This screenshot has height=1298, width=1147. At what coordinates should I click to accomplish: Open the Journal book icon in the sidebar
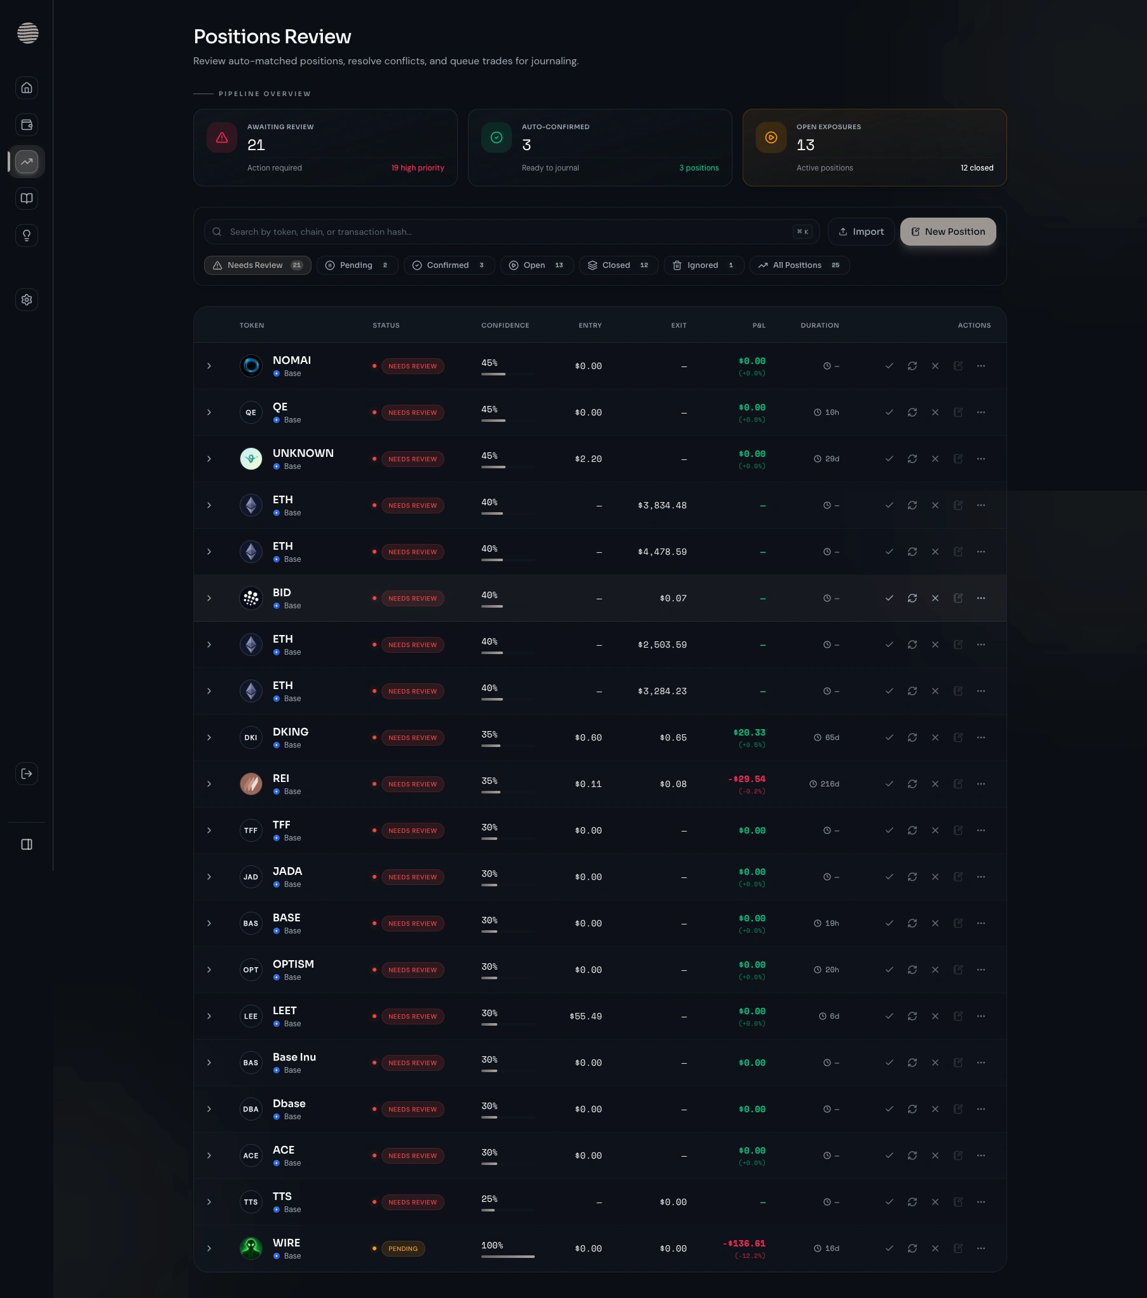pyautogui.click(x=27, y=199)
